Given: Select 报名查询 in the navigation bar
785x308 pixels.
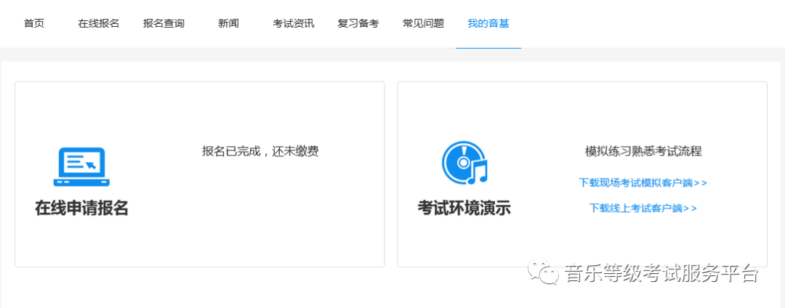Looking at the screenshot, I should point(164,23).
